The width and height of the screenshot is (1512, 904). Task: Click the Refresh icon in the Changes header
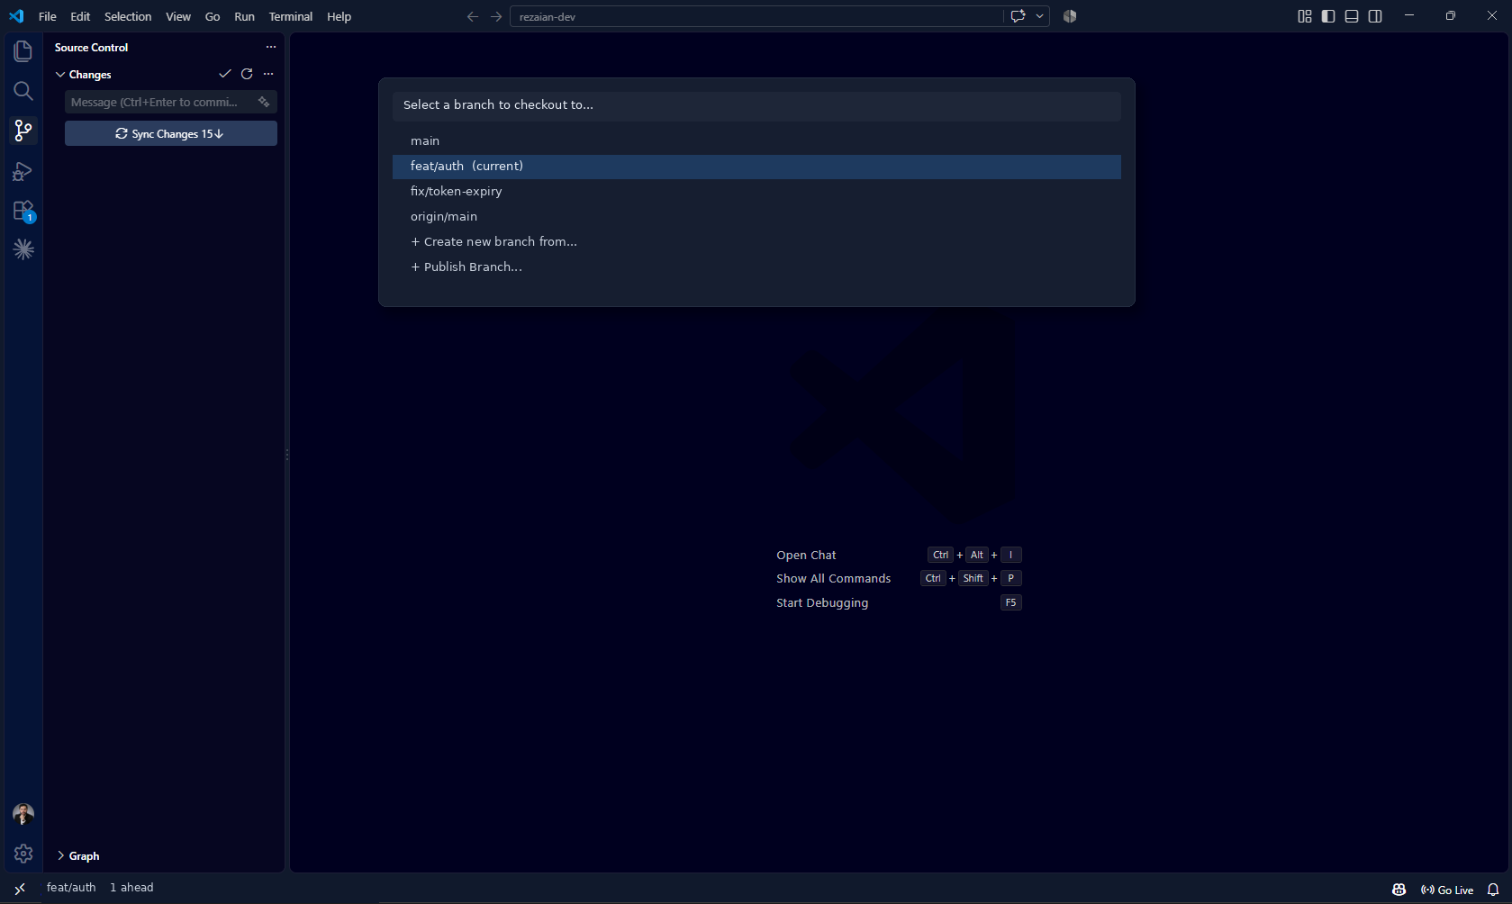pyautogui.click(x=247, y=74)
